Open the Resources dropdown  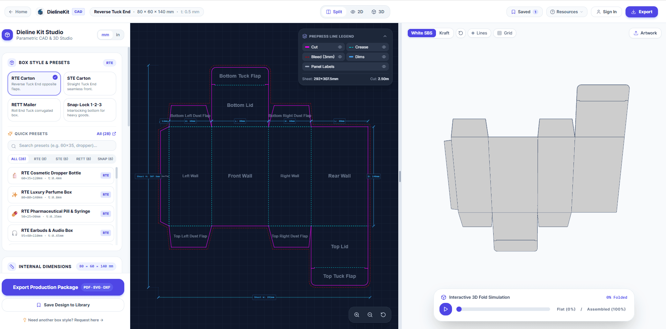click(567, 12)
